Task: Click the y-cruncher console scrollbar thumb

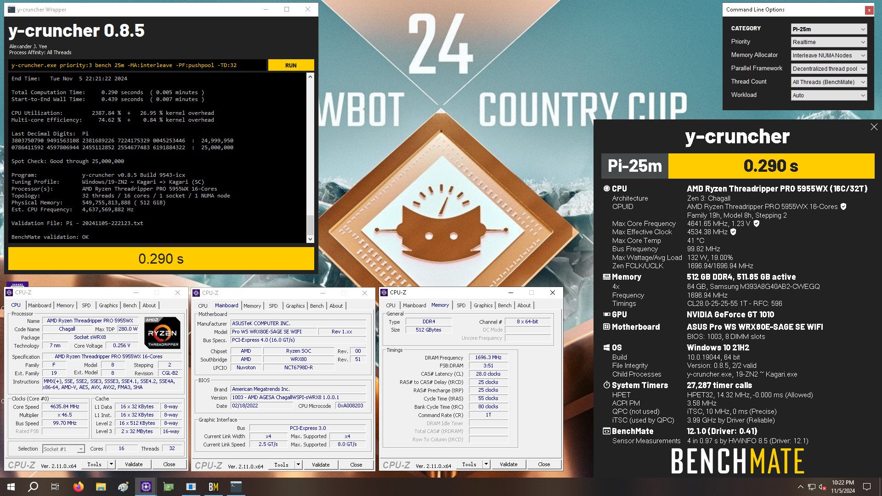Action: 310,225
